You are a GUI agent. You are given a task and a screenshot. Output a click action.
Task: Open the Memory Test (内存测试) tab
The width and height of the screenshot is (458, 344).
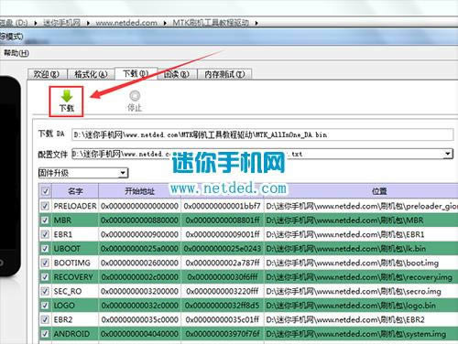224,74
